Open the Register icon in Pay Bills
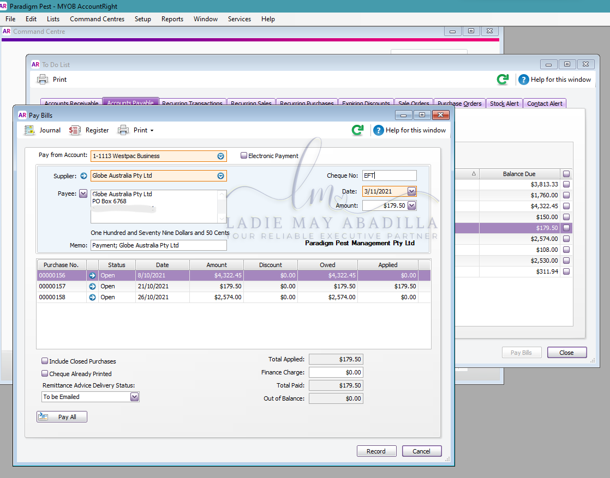The image size is (610, 478). pyautogui.click(x=75, y=130)
